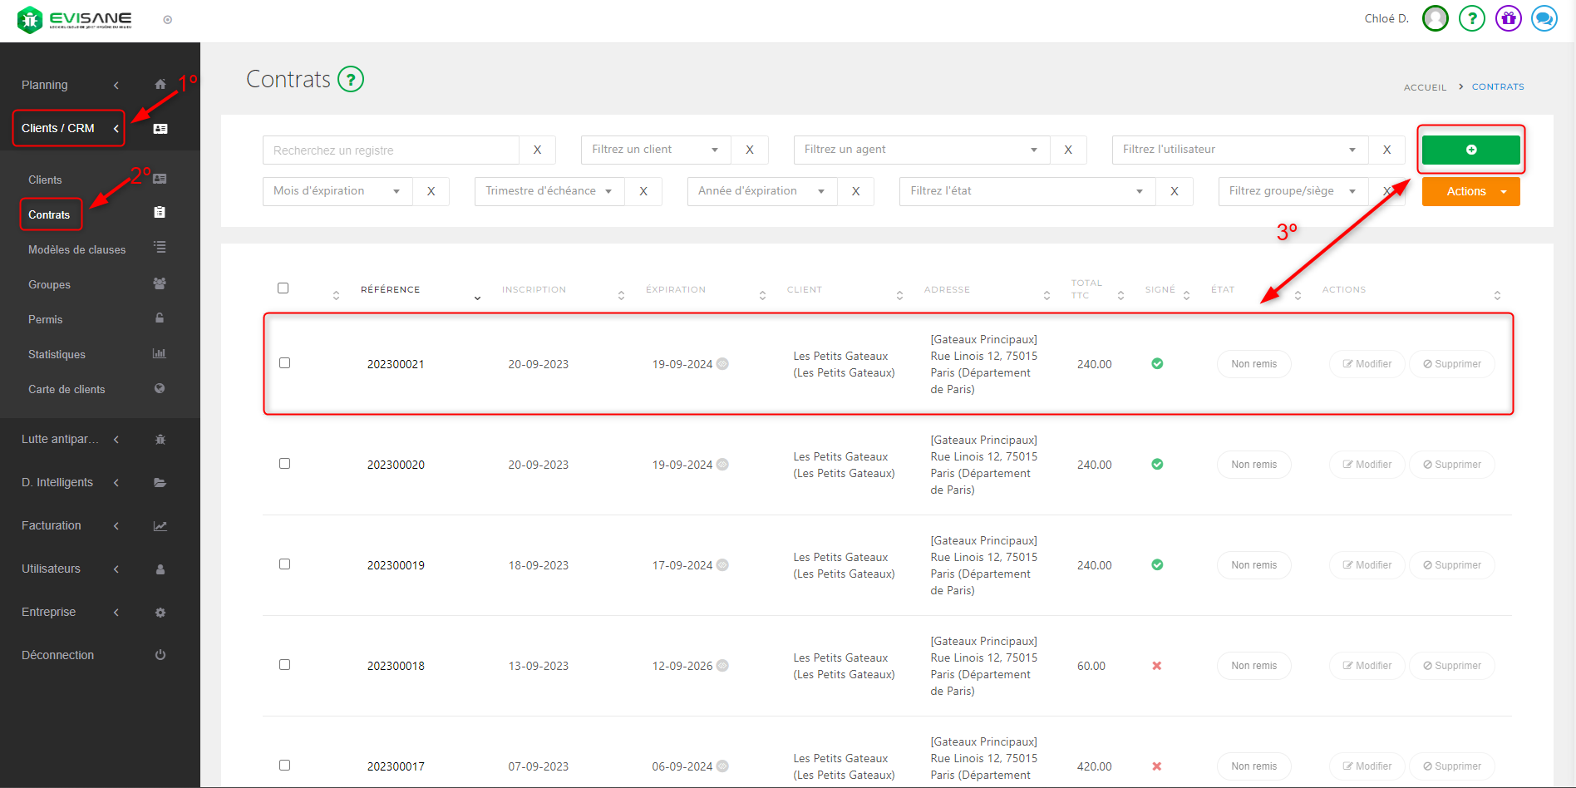Click Chloé D. user avatar icon

point(1436,18)
